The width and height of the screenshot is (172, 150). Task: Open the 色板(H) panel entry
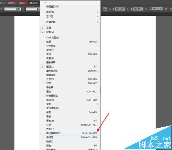coord(70,129)
